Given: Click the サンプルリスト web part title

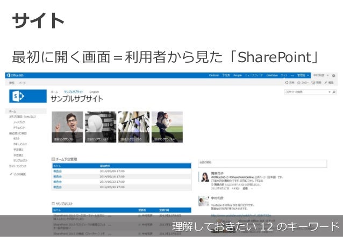Looking at the screenshot, I should coord(65,204).
